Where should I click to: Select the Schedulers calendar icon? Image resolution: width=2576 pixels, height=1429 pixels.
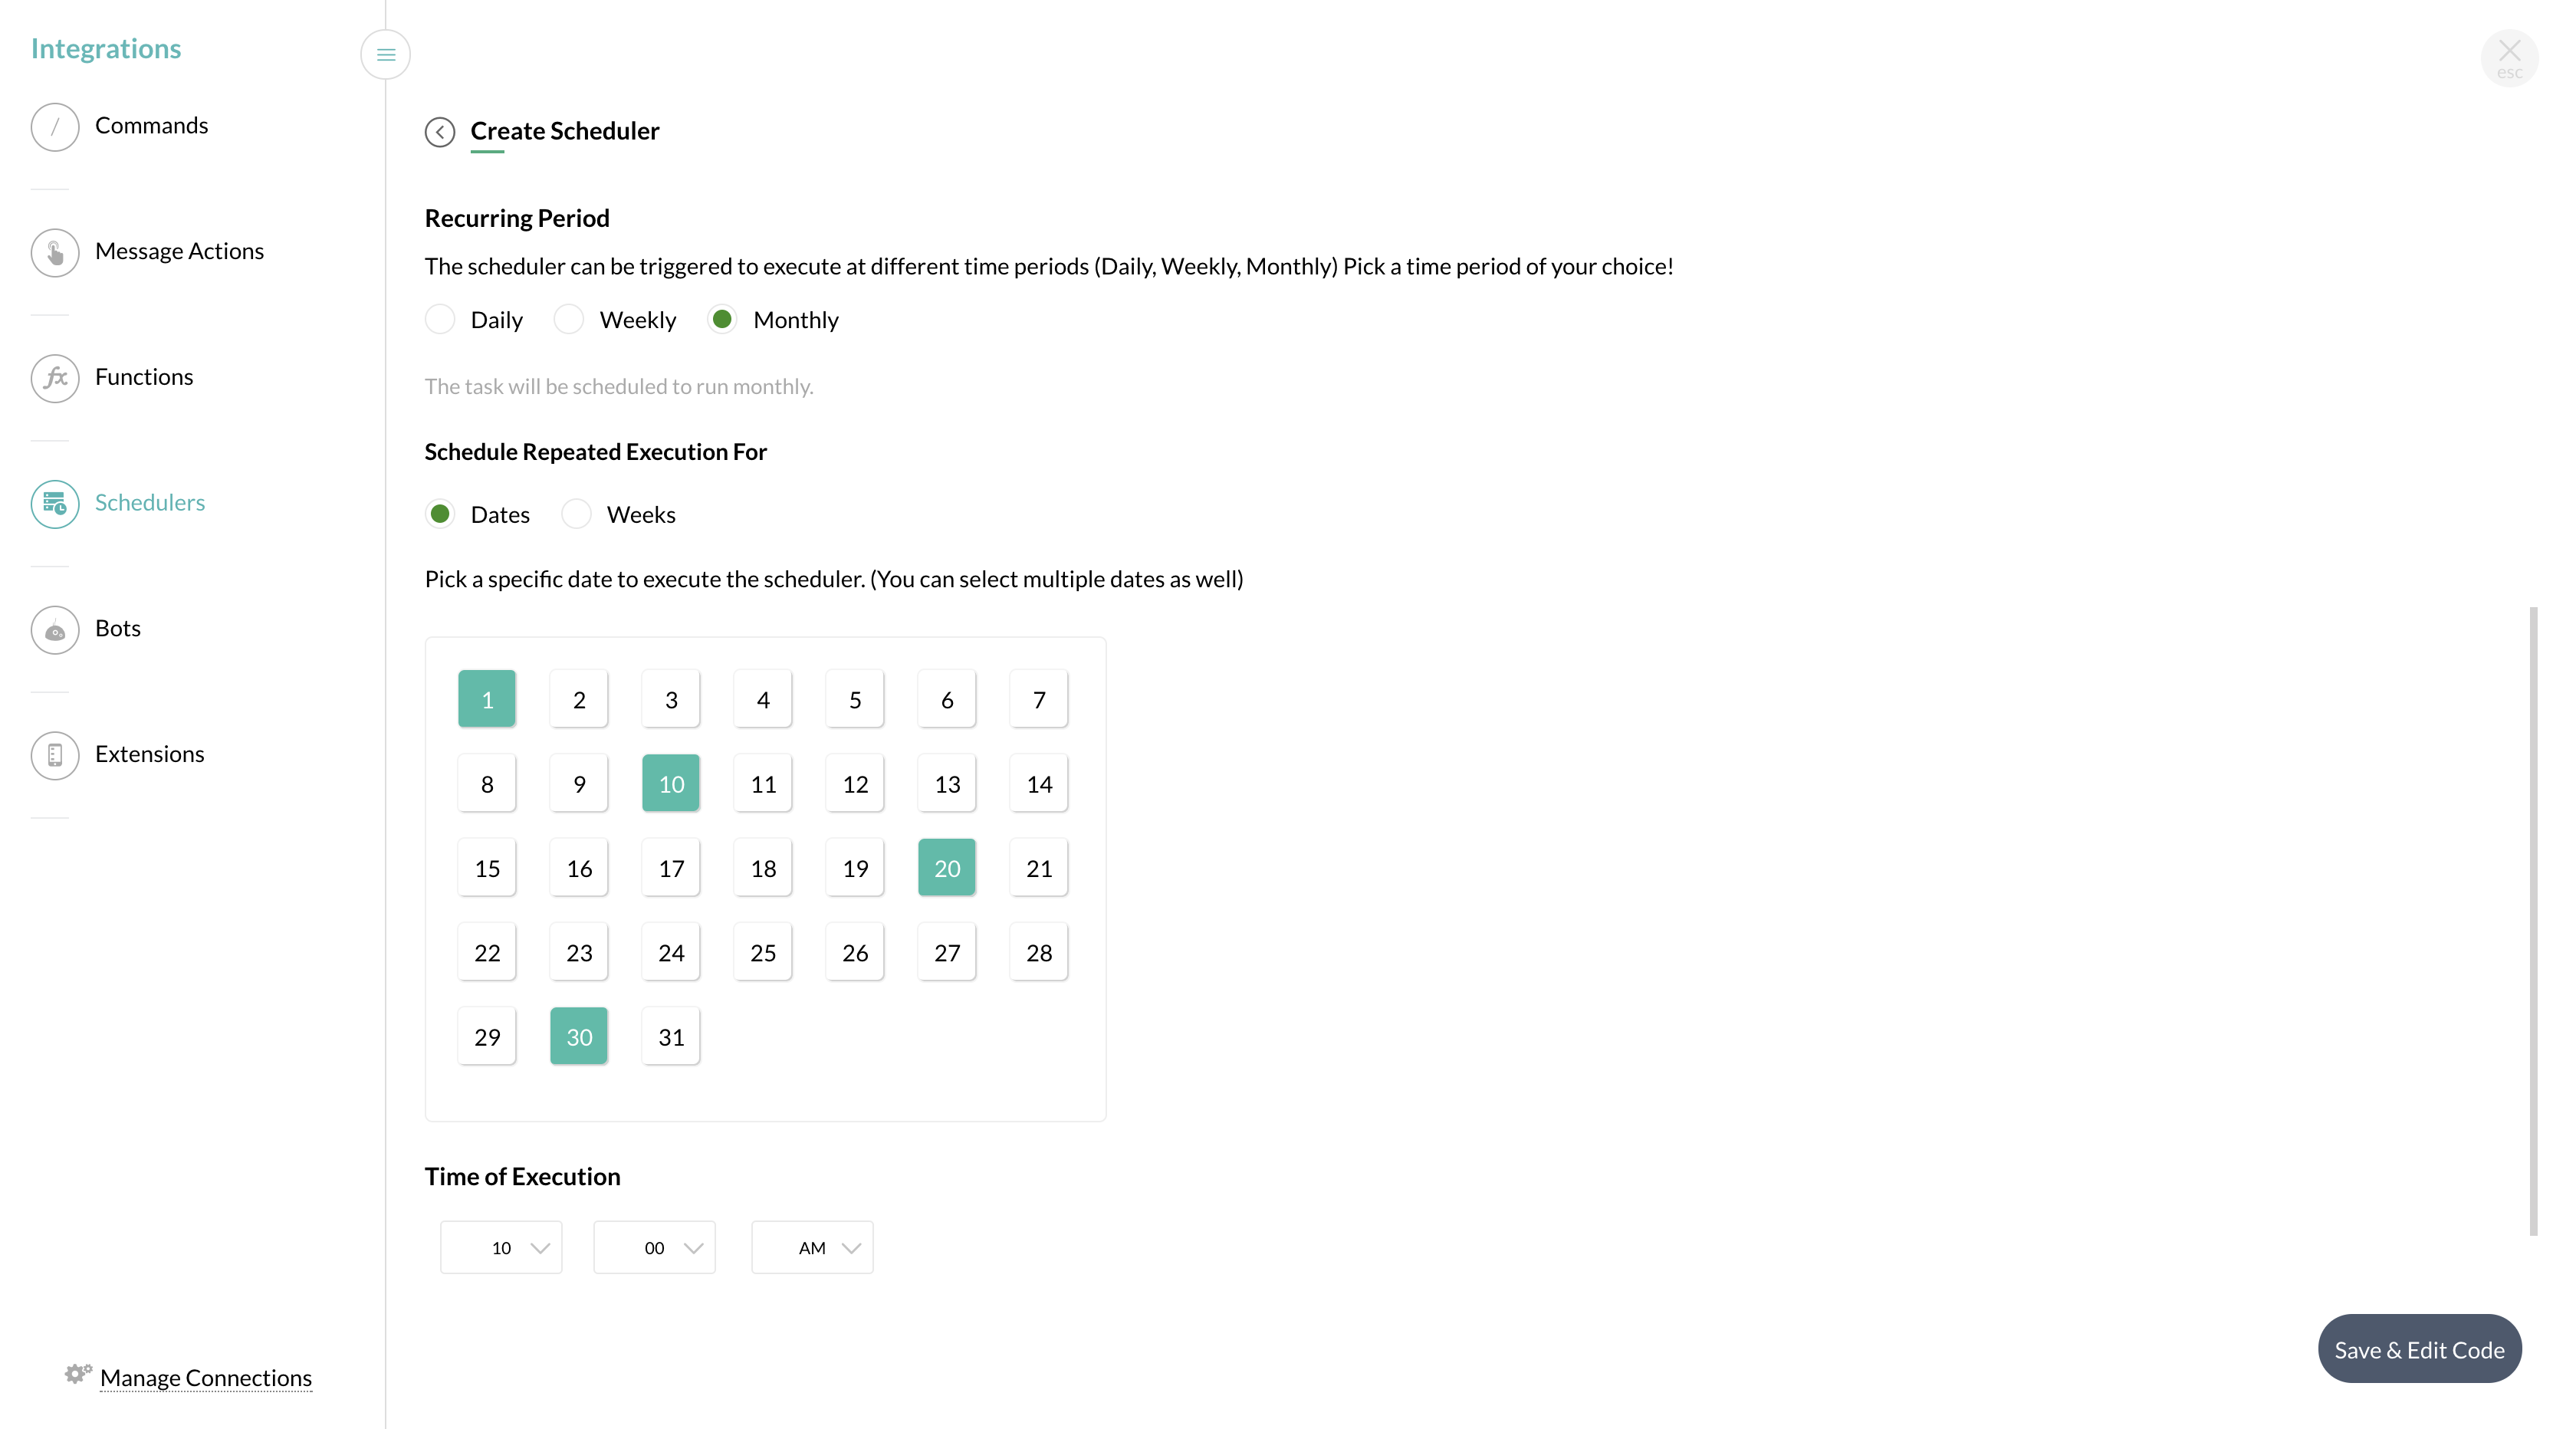point(55,504)
